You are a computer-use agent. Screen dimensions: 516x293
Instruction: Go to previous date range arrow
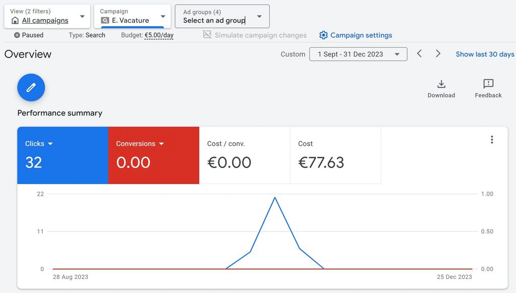click(x=419, y=54)
